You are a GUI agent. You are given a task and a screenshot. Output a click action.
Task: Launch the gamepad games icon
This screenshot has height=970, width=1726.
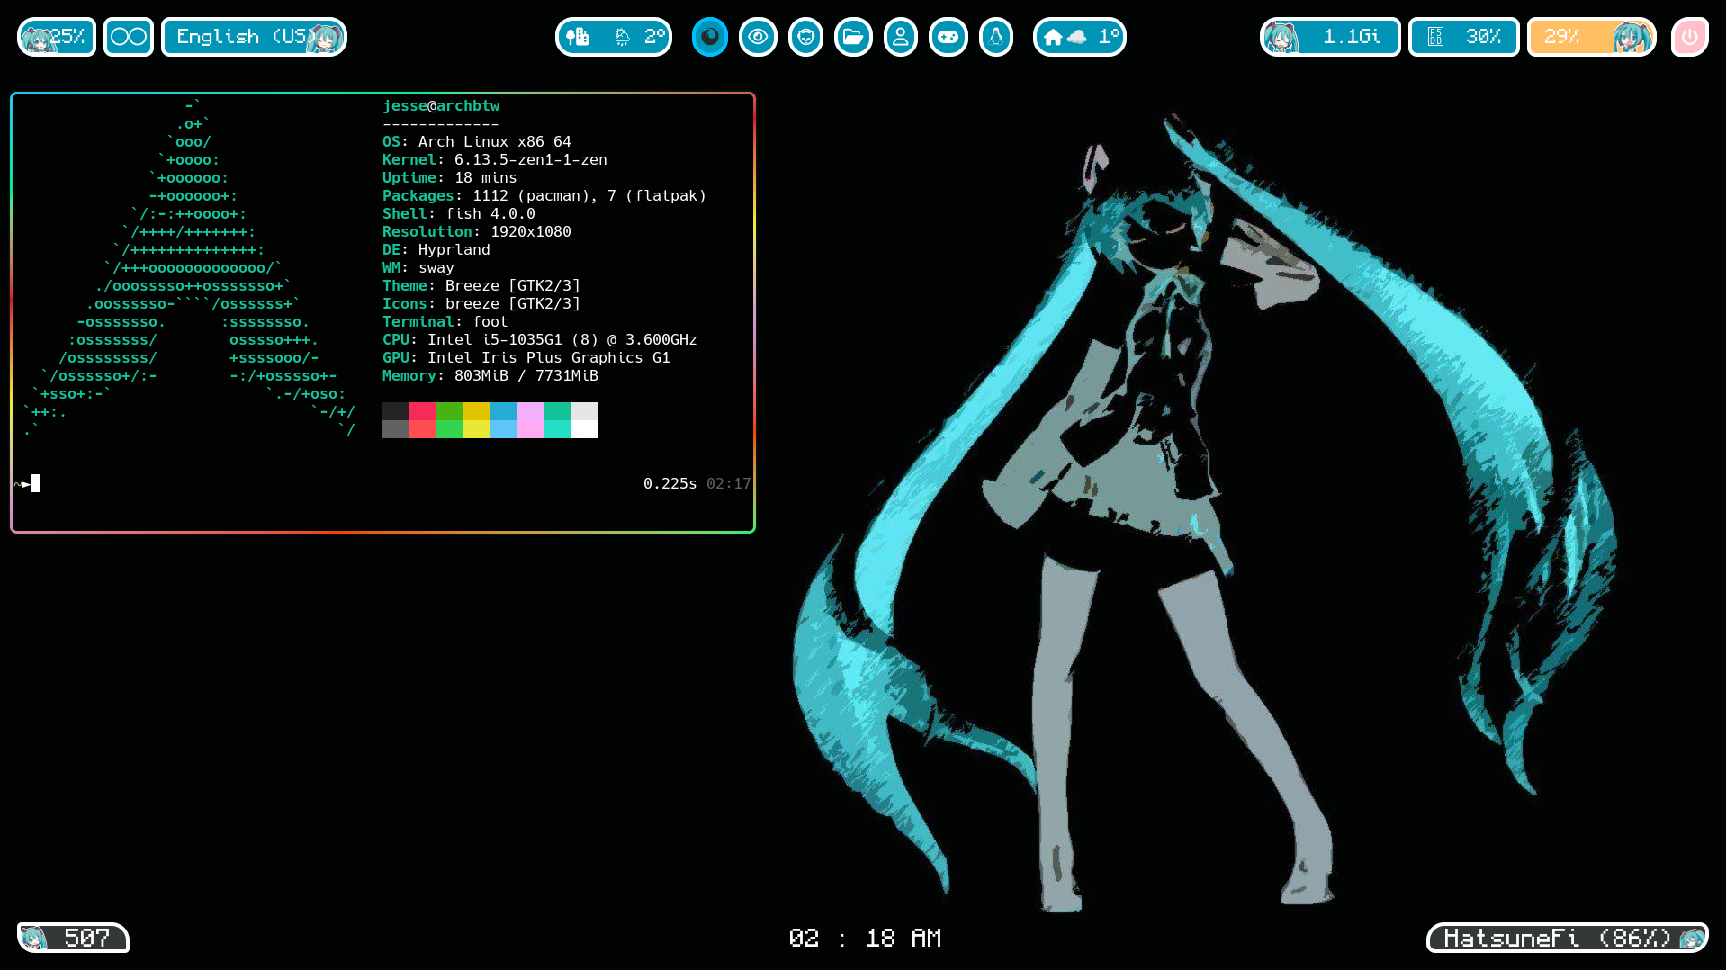(948, 37)
